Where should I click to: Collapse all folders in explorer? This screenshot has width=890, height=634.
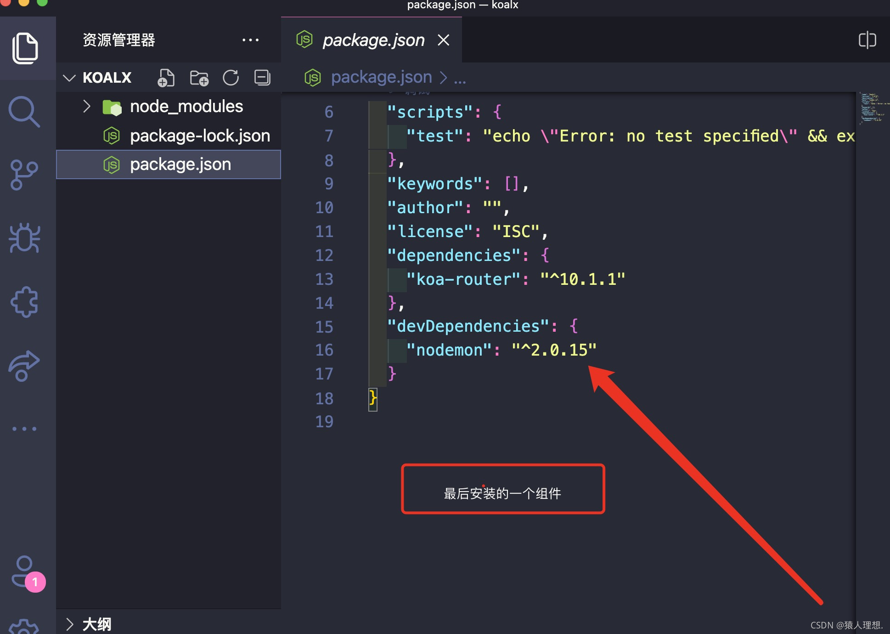point(262,77)
